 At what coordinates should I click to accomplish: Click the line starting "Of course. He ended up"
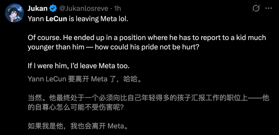[x=146, y=38]
